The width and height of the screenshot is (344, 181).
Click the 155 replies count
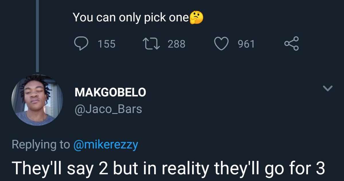(x=107, y=44)
